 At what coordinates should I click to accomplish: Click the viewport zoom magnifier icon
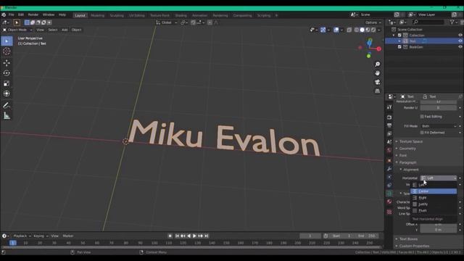(377, 65)
